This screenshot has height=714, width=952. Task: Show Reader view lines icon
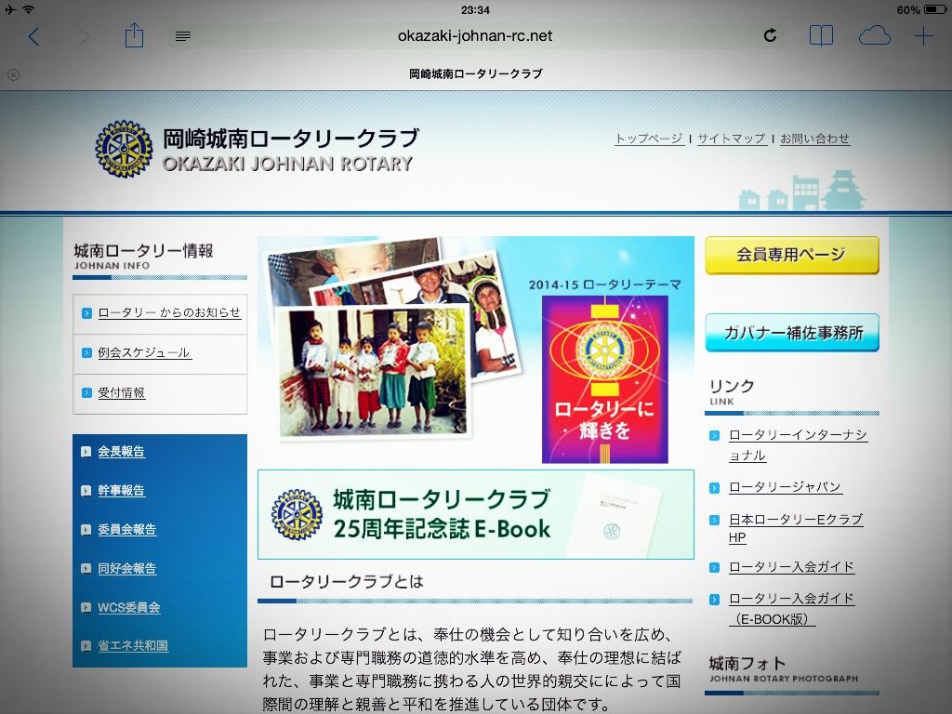pos(183,36)
